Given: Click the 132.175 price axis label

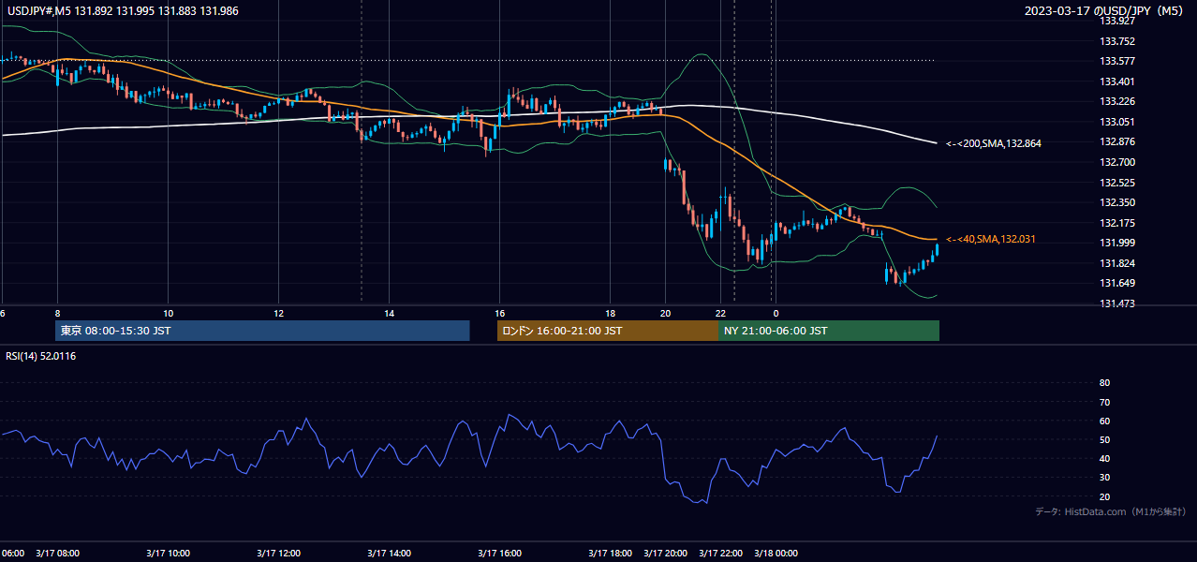Looking at the screenshot, I should coord(1118,223).
